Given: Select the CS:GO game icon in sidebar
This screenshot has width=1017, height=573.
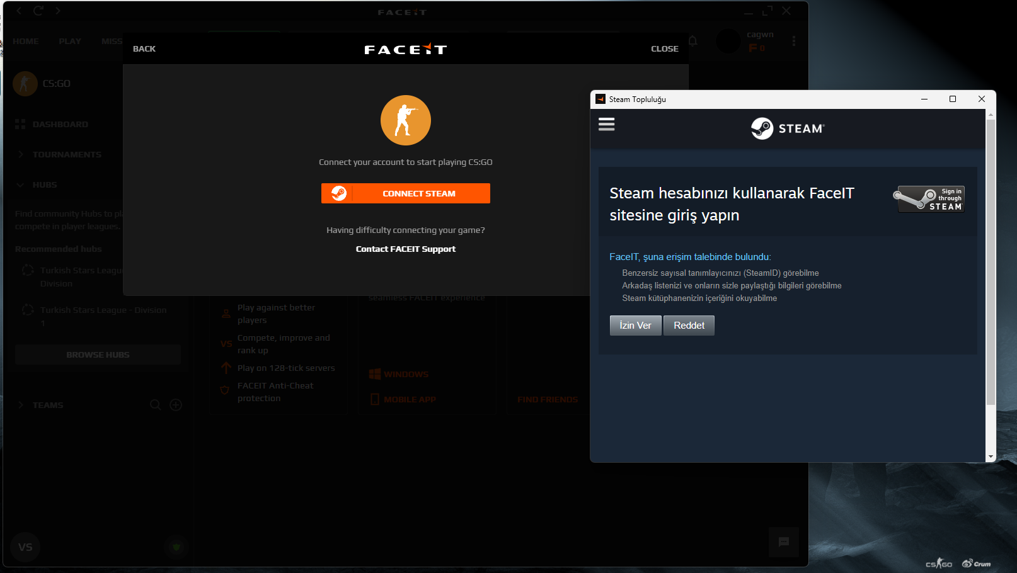Looking at the screenshot, I should coord(25,83).
